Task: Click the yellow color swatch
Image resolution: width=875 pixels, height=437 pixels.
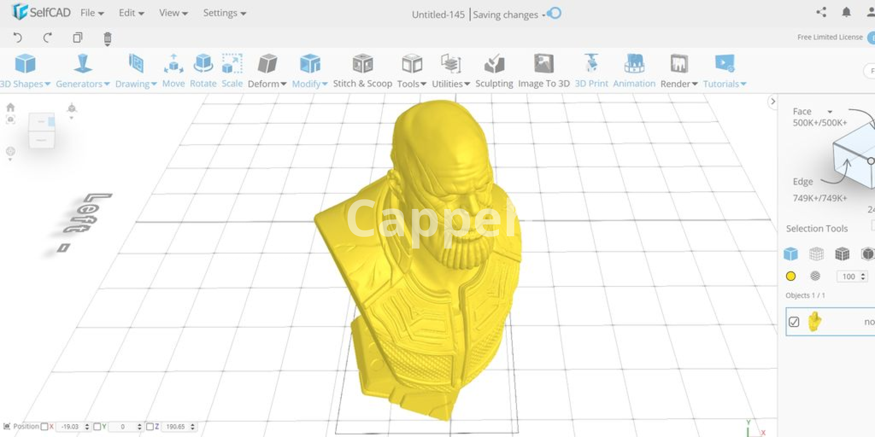Action: click(791, 276)
